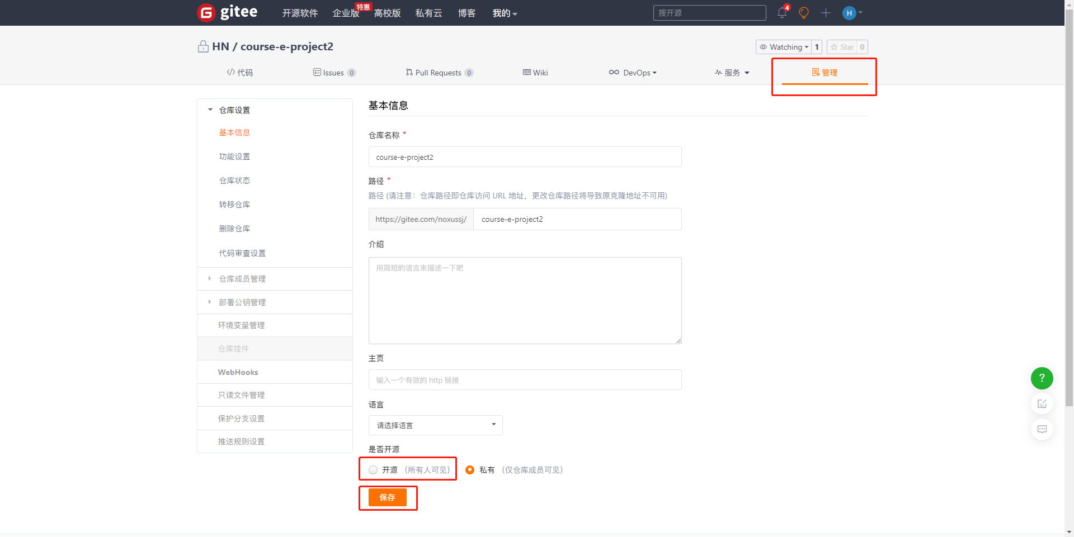Open the notification bell icon
Image resolution: width=1074 pixels, height=537 pixels.
[782, 12]
